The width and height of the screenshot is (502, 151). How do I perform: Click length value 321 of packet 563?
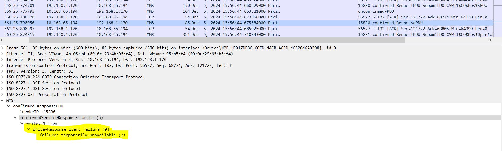point(187,34)
